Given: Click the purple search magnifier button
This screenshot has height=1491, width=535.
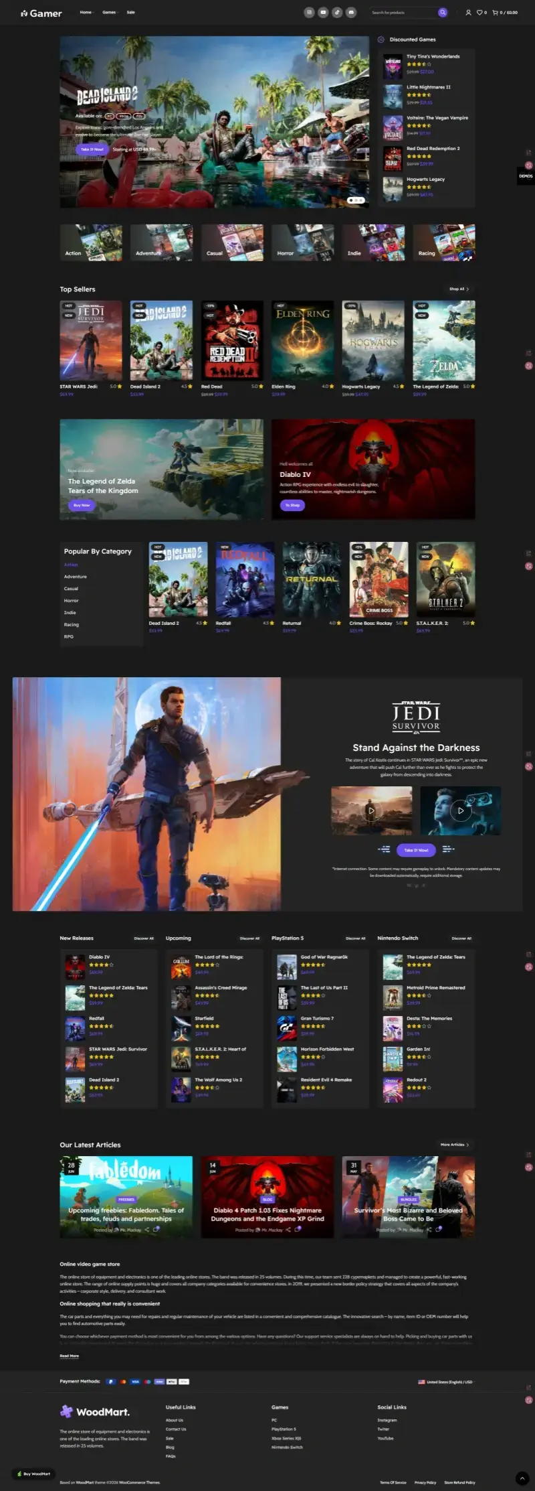Looking at the screenshot, I should click(442, 12).
